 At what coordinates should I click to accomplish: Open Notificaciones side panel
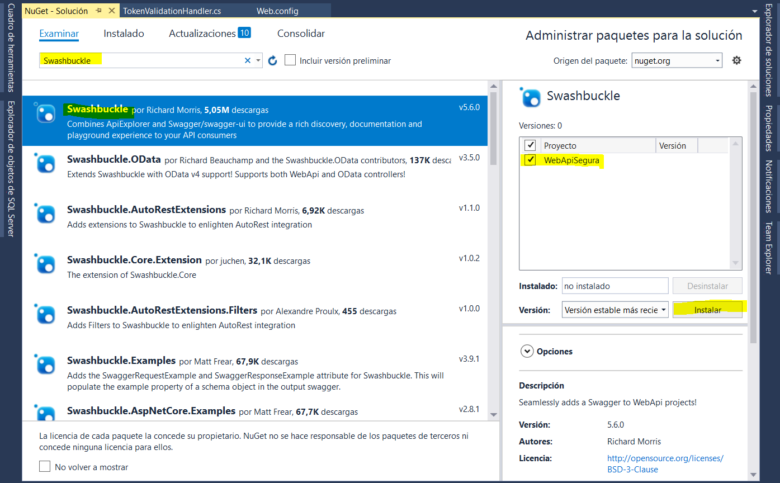tap(769, 186)
